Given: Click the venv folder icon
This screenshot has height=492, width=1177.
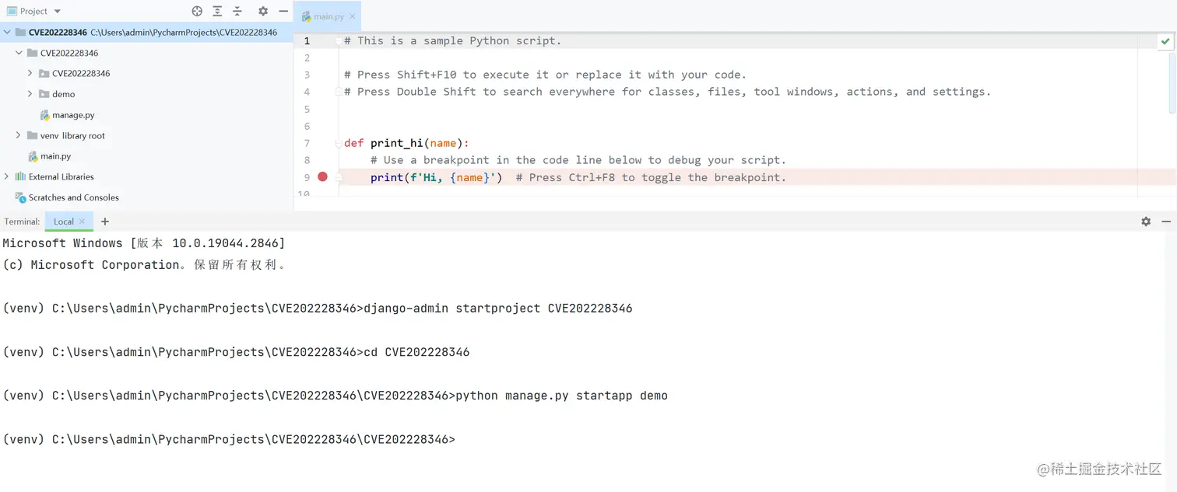Looking at the screenshot, I should [x=32, y=135].
